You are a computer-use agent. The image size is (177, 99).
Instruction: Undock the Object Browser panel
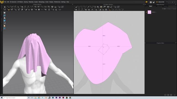pos(176,4)
